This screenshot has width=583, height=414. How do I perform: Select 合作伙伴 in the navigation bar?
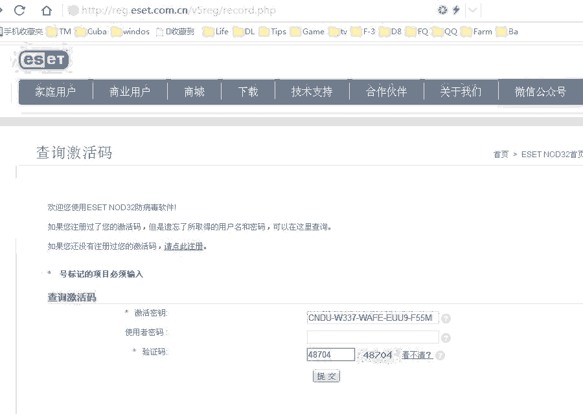pyautogui.click(x=387, y=92)
